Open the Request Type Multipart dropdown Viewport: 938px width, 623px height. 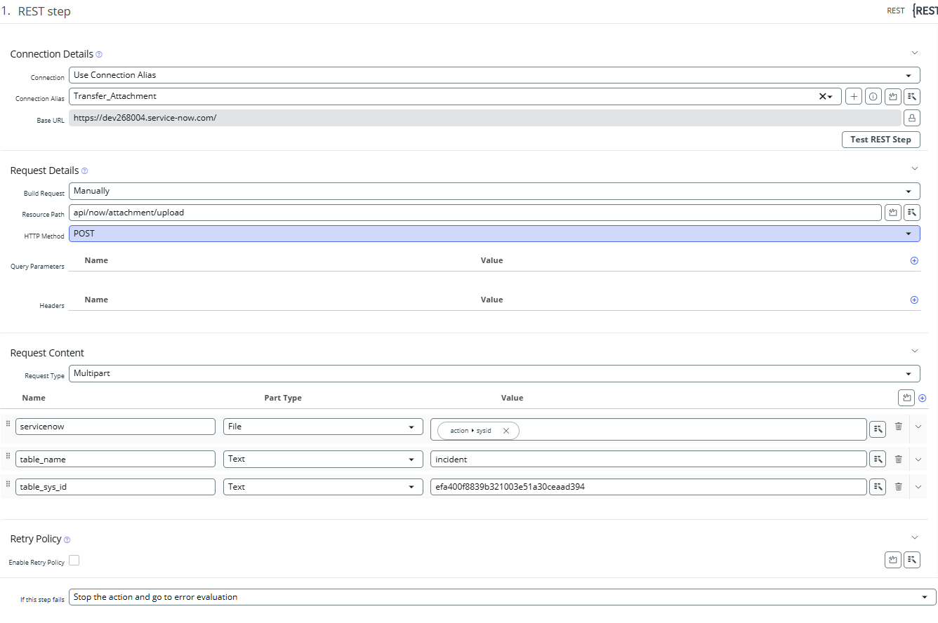click(x=494, y=373)
